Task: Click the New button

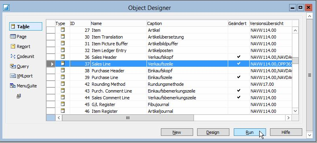Action: coord(177,132)
